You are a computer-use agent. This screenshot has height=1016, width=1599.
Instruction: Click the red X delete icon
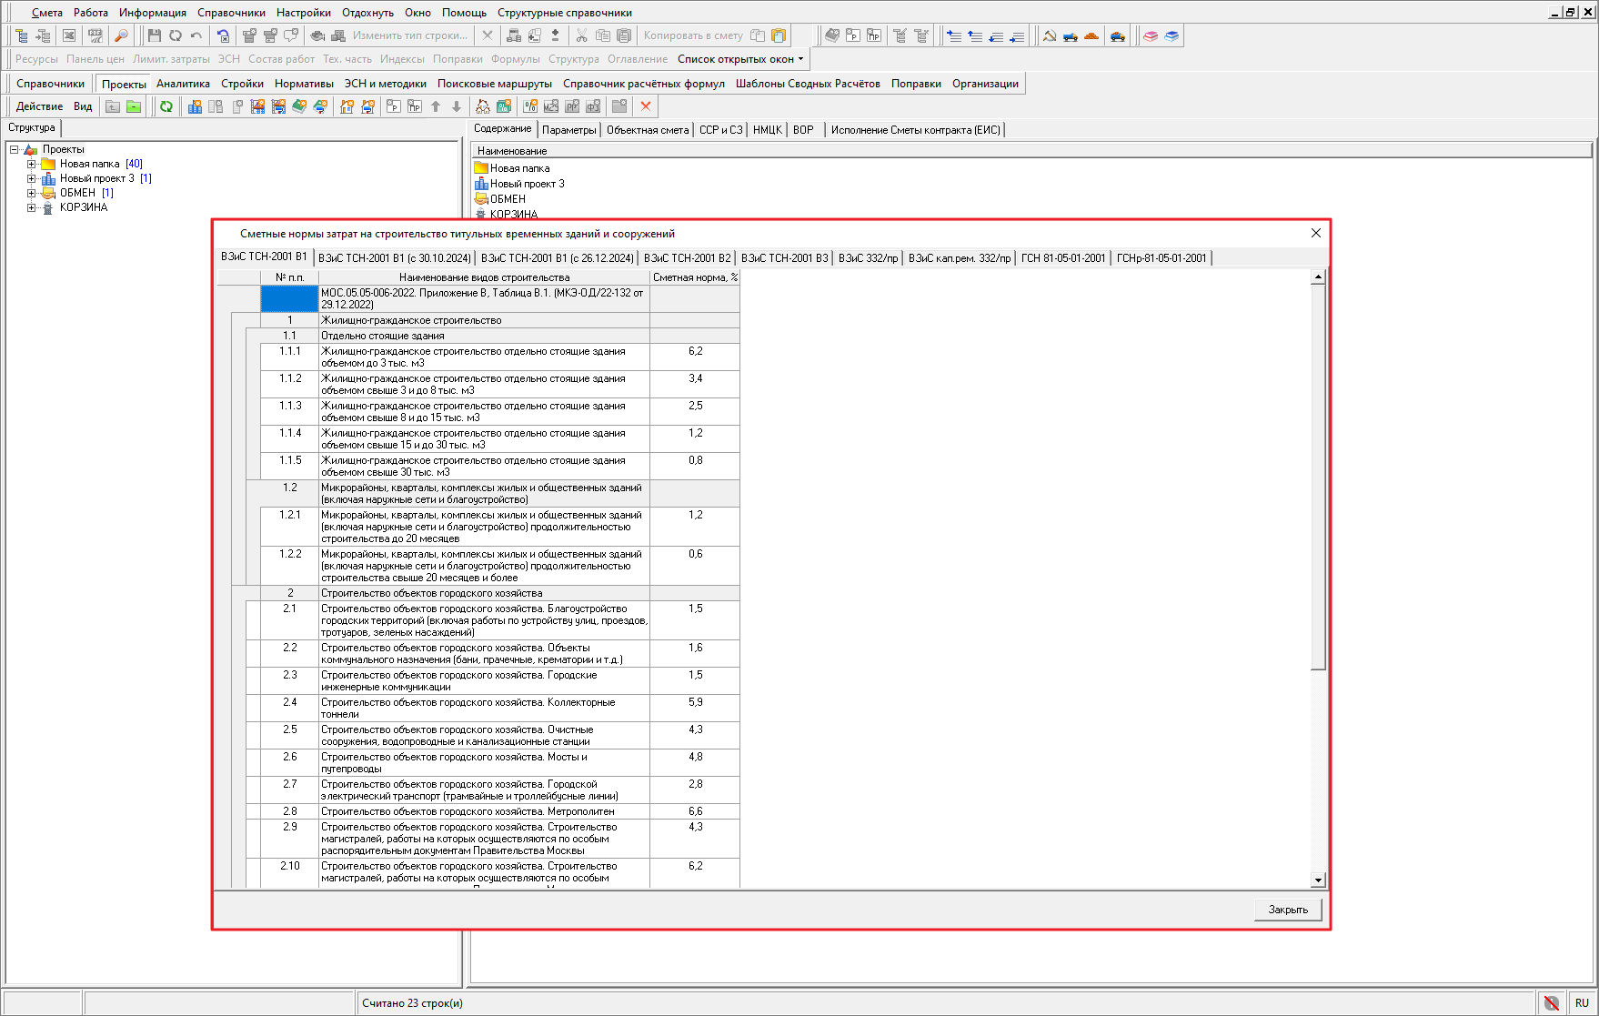coord(646,106)
